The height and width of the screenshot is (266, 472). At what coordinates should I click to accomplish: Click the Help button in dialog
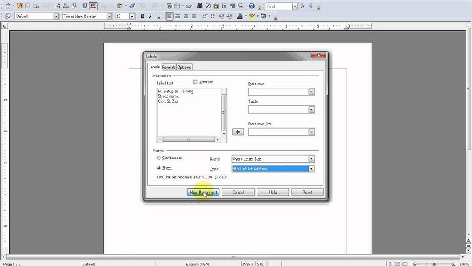point(272,192)
